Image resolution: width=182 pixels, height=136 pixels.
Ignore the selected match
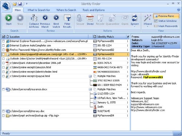135,20
